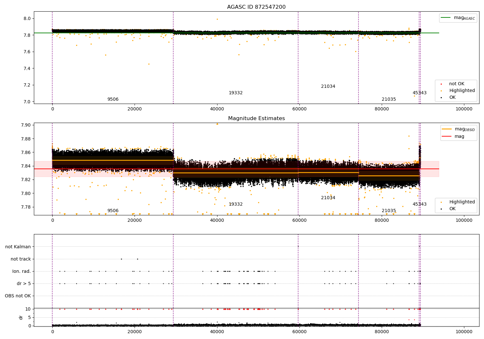Click the '19332' obsid label in middle plot
This screenshot has width=484, height=339.
click(236, 204)
